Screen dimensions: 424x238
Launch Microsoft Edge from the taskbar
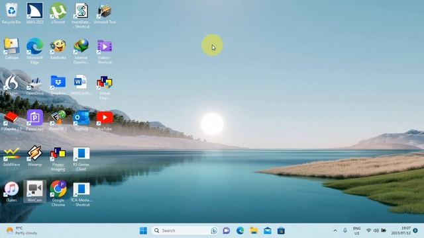coord(240,231)
